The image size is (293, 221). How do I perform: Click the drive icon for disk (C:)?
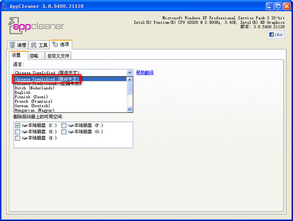coord(24,125)
